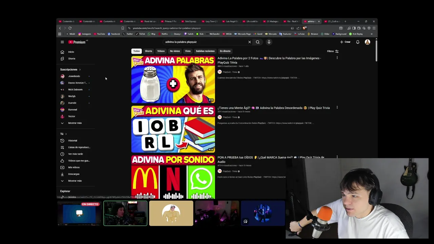Viewport: 434px width, 244px height.
Task: Open the browser apps grid icon
Action: (60, 34)
